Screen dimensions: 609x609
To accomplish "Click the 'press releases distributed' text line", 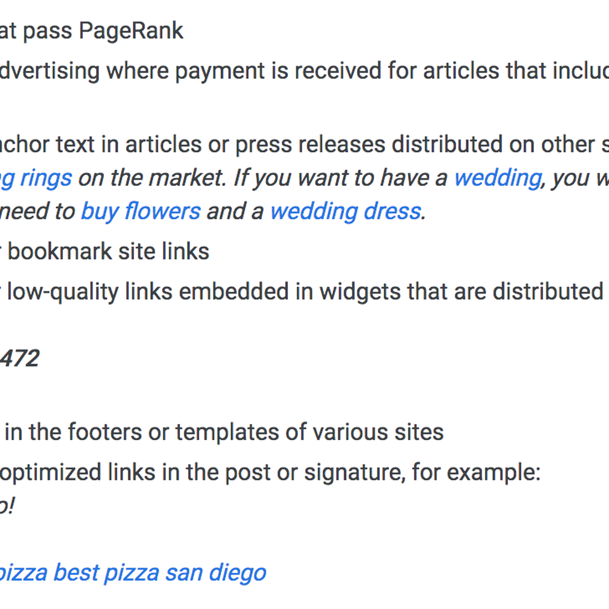I will click(x=304, y=144).
